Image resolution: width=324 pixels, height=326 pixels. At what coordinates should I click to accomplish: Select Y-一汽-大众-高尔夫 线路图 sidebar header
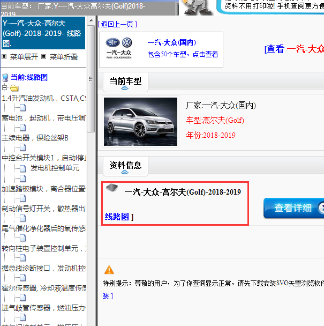pyautogui.click(x=43, y=33)
